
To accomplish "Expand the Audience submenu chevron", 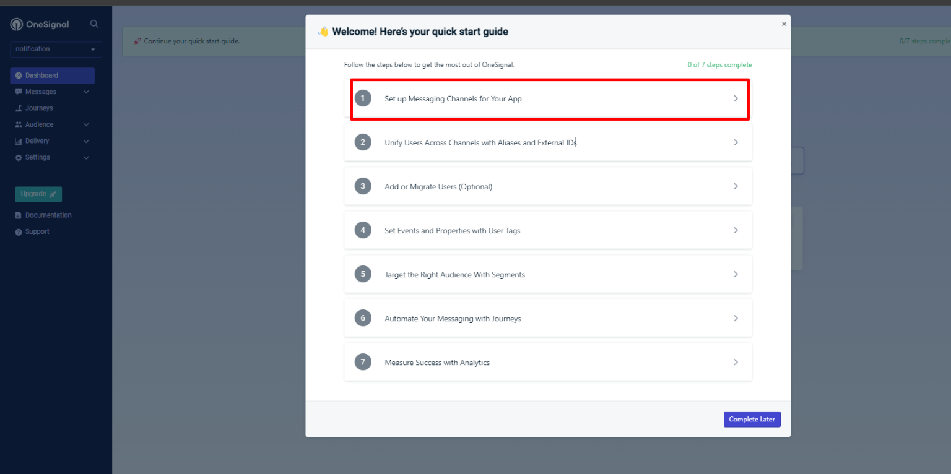I will pos(86,124).
